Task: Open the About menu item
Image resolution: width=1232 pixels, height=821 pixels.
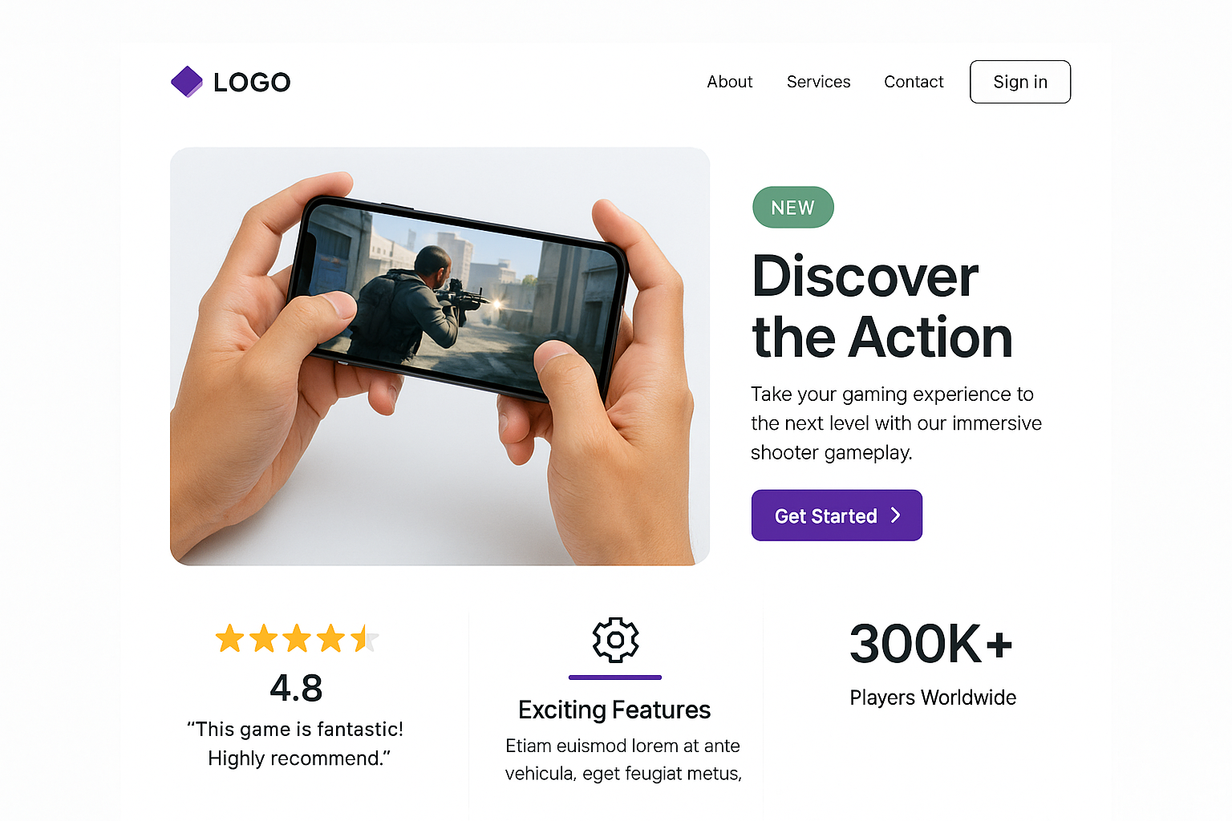Action: [x=730, y=82]
